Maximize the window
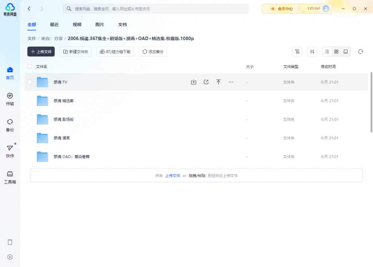Image resolution: width=373 pixels, height=267 pixels. click(354, 9)
